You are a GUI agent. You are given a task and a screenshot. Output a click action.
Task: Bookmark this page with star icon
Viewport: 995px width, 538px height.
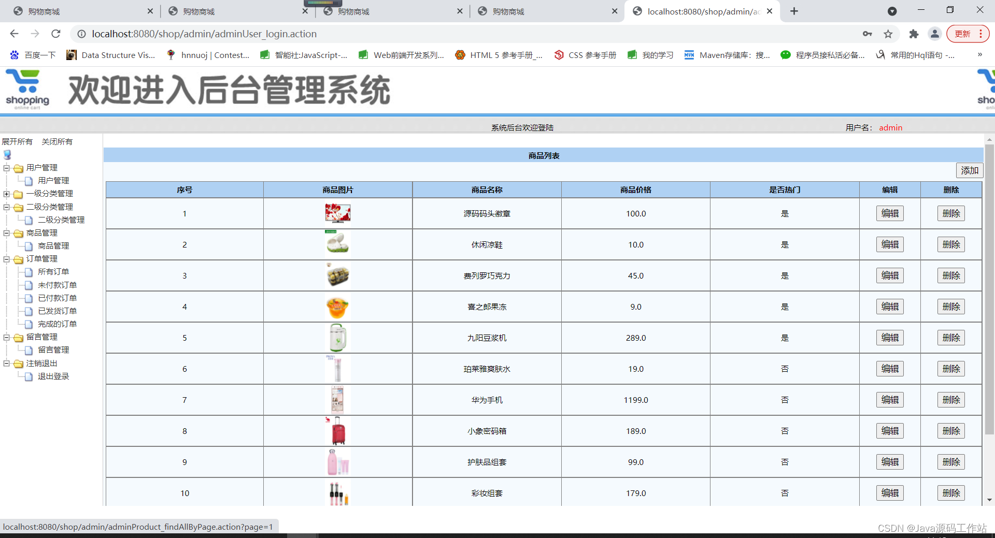(x=888, y=34)
